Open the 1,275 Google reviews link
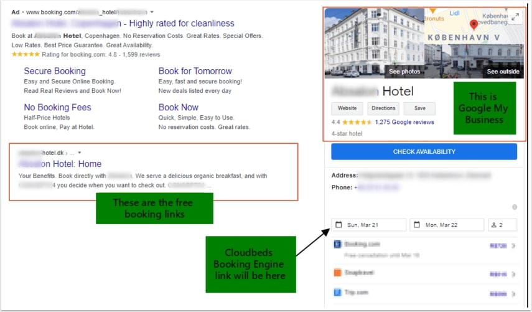 click(x=404, y=122)
